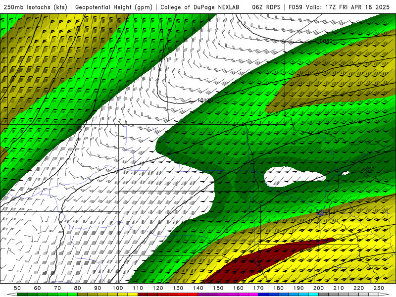Click the 90 value on the color scale
The height and width of the screenshot is (297, 396).
(98, 288)
